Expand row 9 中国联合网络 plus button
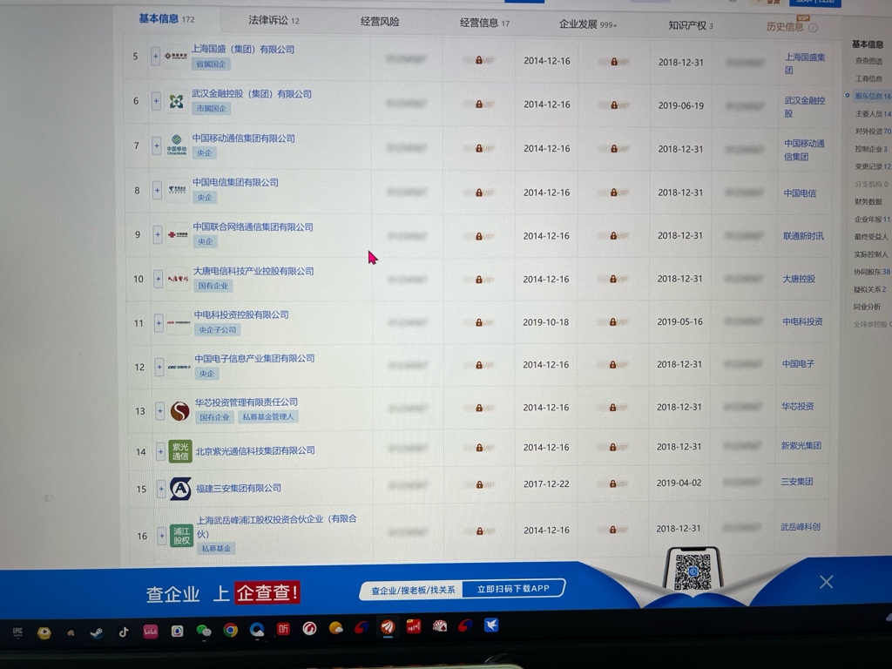 click(158, 234)
